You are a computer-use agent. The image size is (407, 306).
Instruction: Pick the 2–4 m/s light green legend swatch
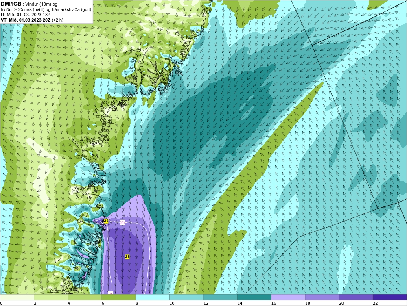pos(51,297)
